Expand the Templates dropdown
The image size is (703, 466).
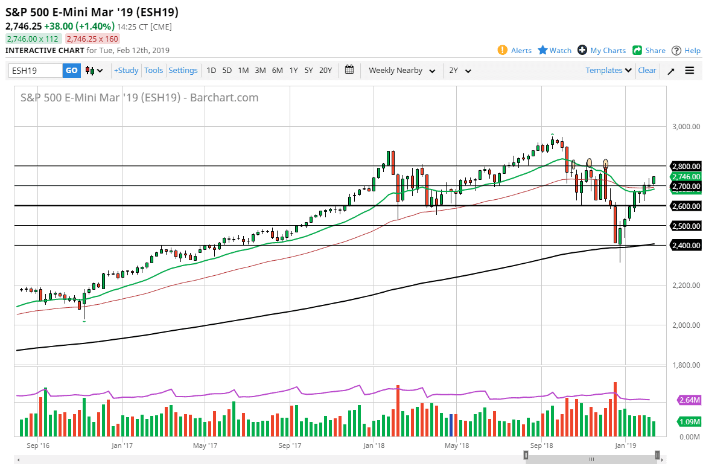609,71
